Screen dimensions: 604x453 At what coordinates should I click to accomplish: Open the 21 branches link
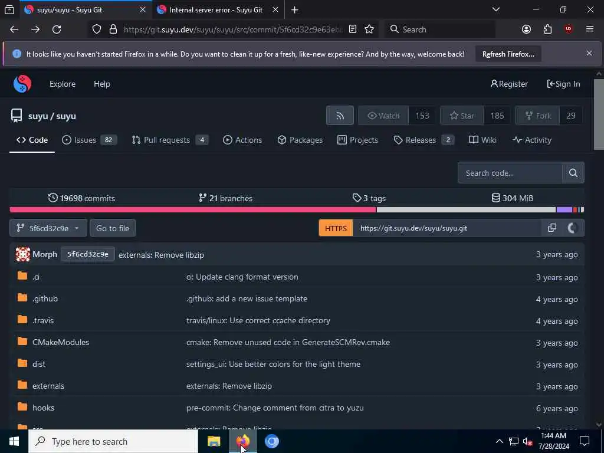point(225,198)
